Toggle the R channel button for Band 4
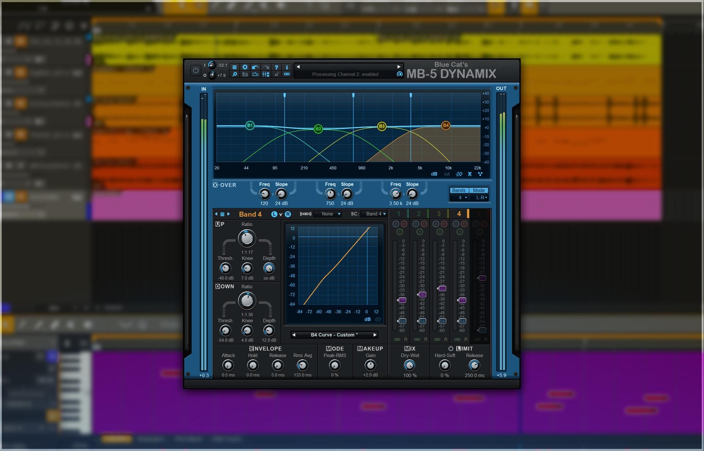This screenshot has width=704, height=451. pos(288,214)
